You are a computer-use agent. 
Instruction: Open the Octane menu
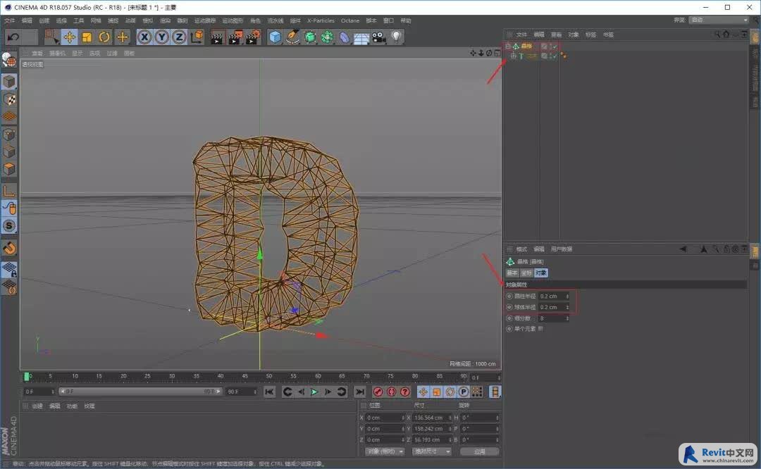click(x=350, y=21)
